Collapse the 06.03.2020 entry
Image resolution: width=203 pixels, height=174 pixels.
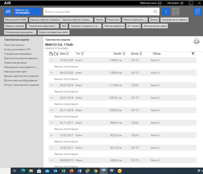pos(51,73)
